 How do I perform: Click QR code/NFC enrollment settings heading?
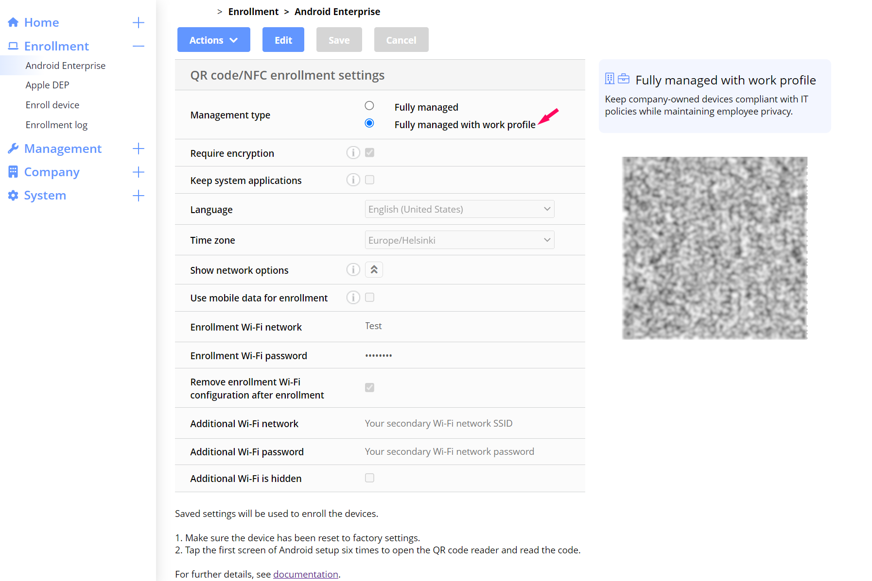pos(287,75)
